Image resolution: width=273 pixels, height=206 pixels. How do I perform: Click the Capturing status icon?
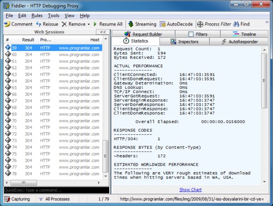coord(7,199)
